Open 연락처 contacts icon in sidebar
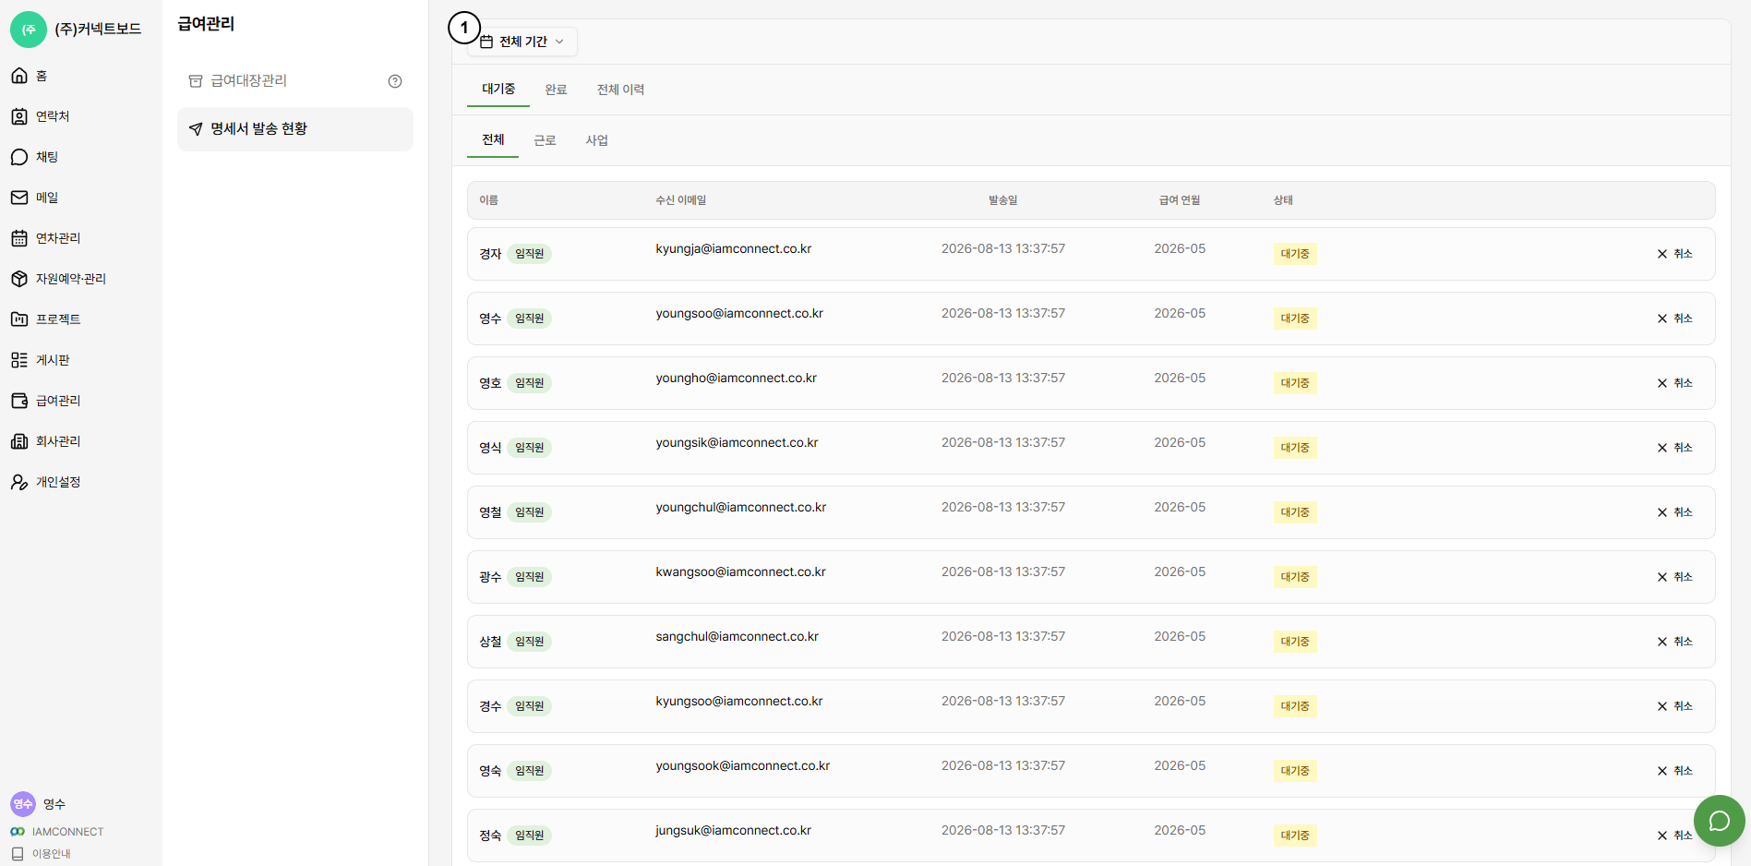 point(19,116)
